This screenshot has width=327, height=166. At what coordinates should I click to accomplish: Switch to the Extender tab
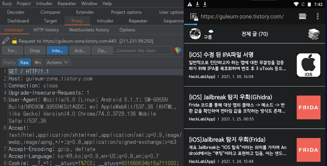(x=85, y=12)
